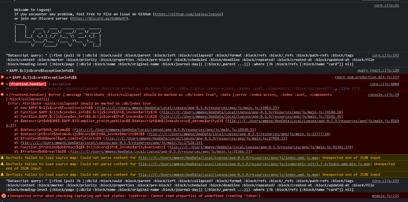
Task: Open core.cljs:193 link above query_react.cljs:120
Action: pyautogui.click(x=385, y=55)
